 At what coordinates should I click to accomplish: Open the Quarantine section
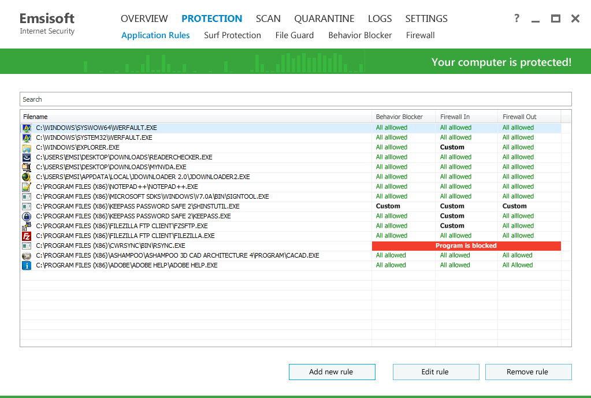click(x=324, y=18)
